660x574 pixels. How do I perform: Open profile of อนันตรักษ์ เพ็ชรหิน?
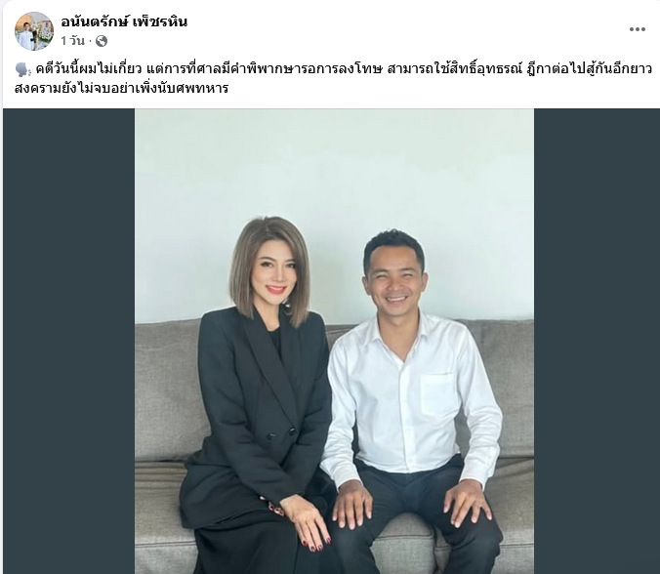pos(124,21)
